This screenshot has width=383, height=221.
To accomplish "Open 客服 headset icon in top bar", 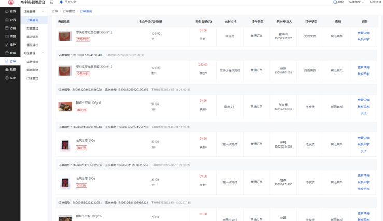I will [x=335, y=3].
